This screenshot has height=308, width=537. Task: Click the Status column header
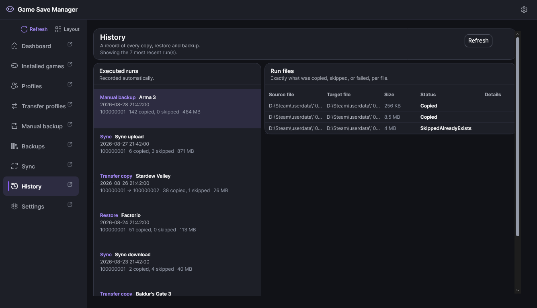coord(428,95)
